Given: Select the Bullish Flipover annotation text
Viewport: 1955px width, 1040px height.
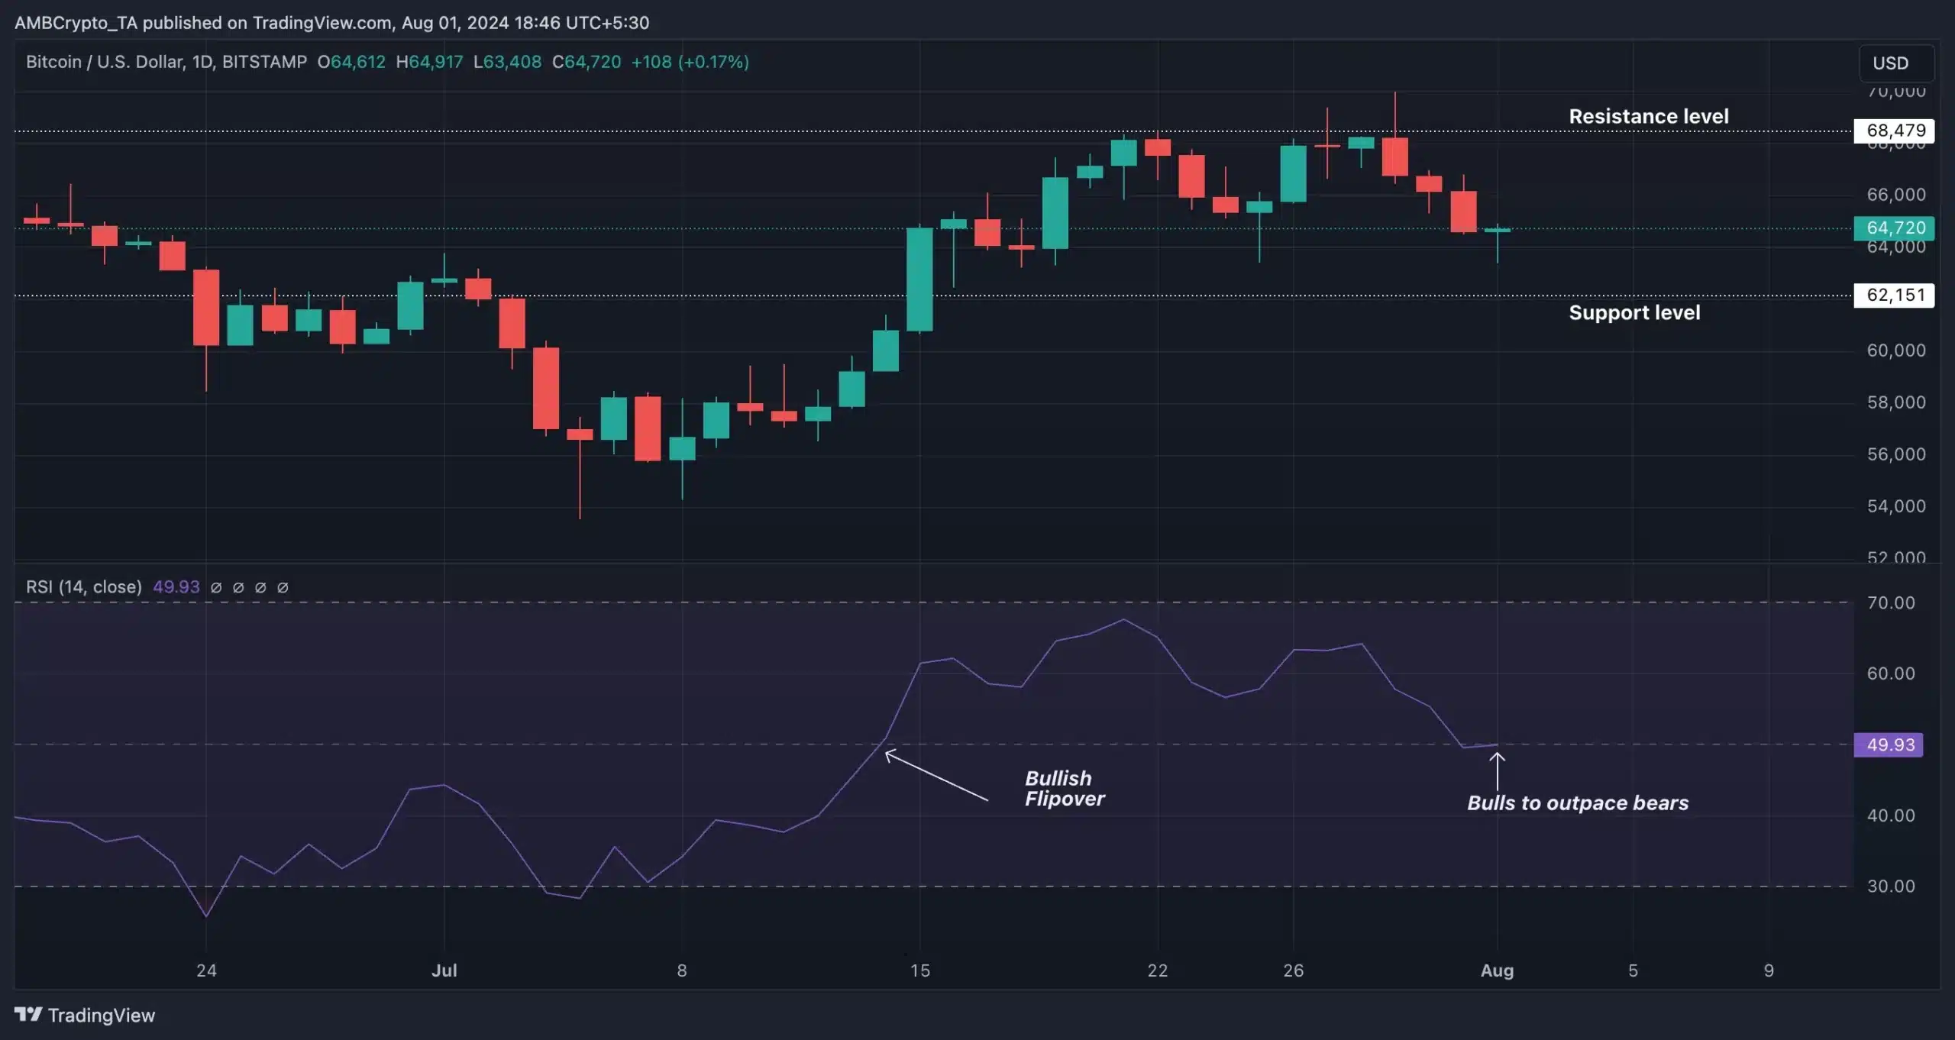Looking at the screenshot, I should (x=1064, y=788).
